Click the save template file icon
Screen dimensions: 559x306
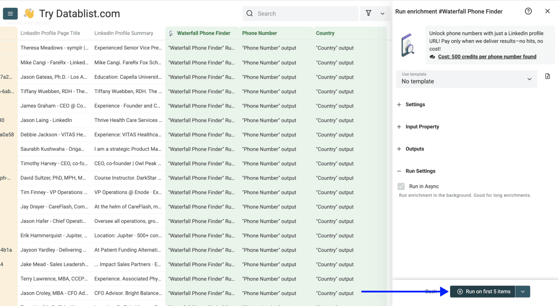548,76
